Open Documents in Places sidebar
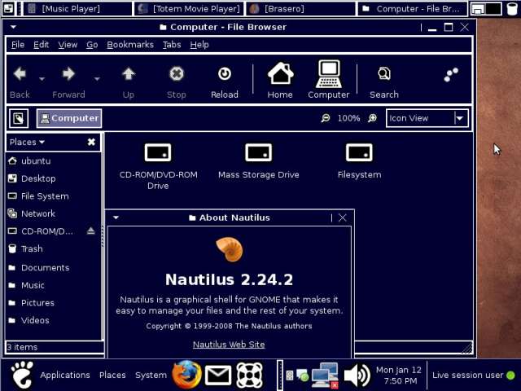The image size is (521, 391). [53, 268]
